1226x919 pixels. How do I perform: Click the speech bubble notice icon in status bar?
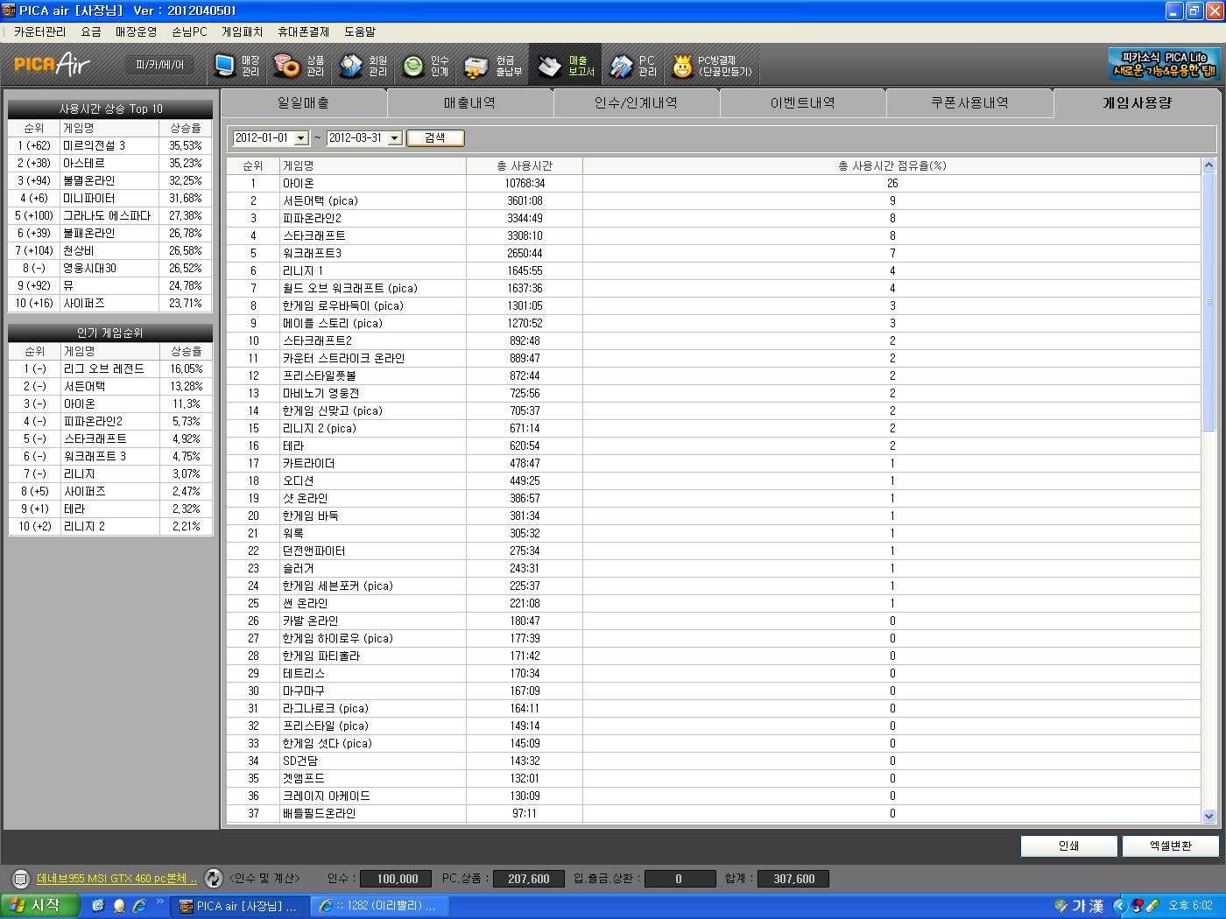(20, 879)
